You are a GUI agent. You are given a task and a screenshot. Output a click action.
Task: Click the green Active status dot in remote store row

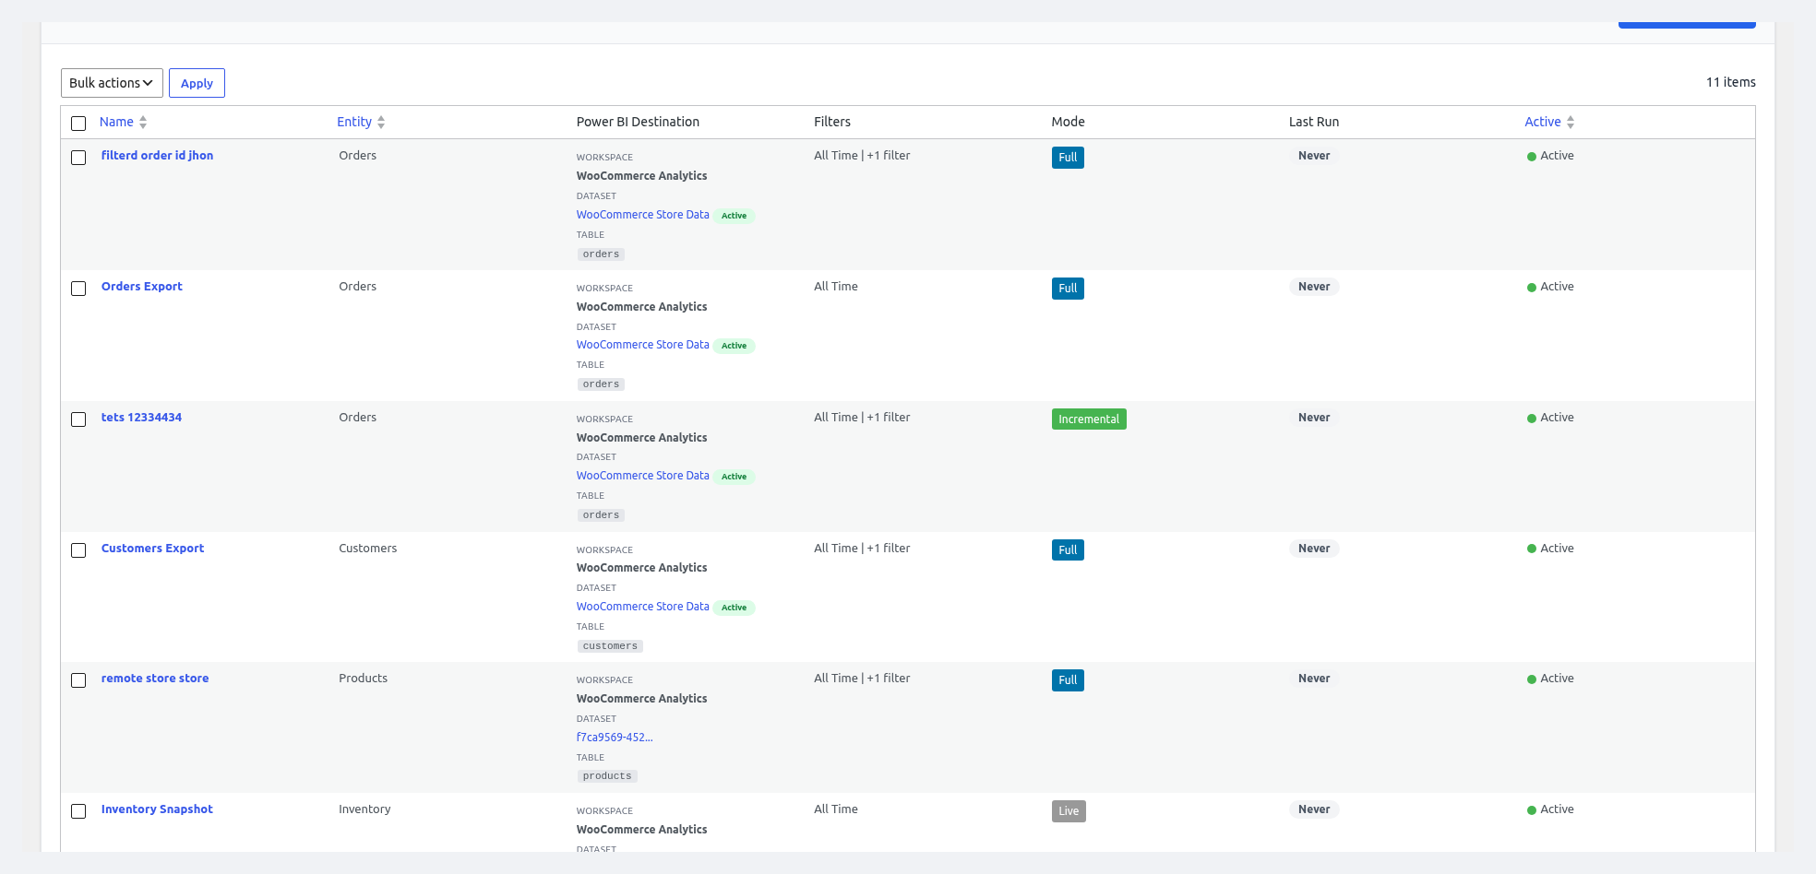[1532, 679]
